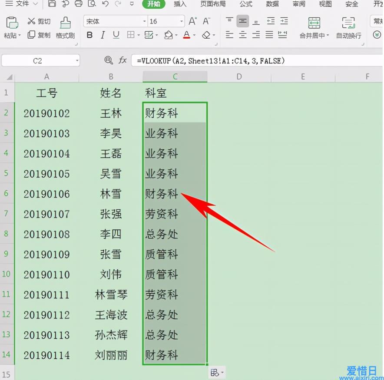
Task: Click the save icon in quick toolbar
Action: (52, 4)
